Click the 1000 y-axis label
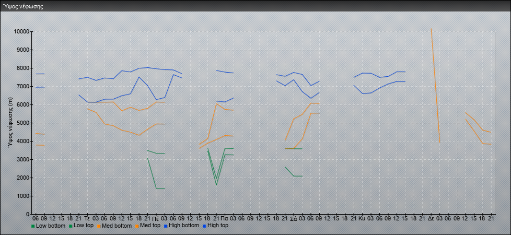 tap(23, 196)
